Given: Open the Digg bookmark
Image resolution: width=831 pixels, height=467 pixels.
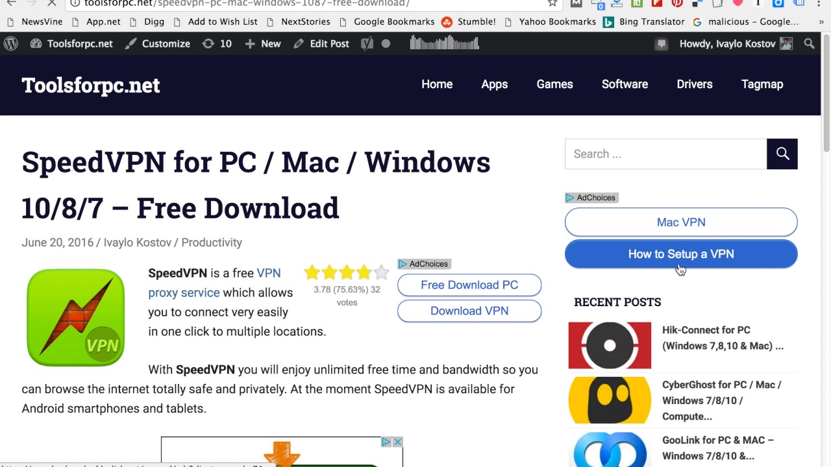Looking at the screenshot, I should 147,21.
